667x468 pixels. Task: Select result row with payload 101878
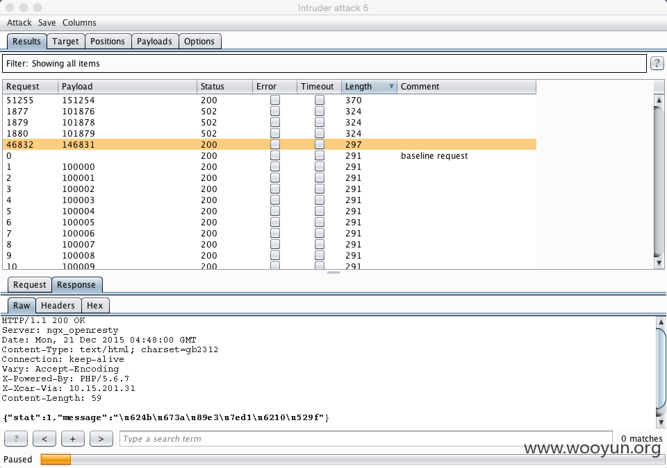pos(269,122)
